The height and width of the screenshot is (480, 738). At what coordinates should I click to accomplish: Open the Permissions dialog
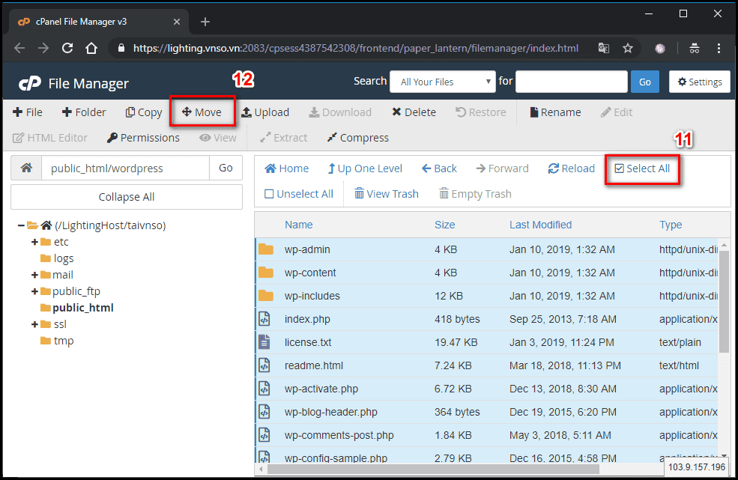click(x=143, y=138)
